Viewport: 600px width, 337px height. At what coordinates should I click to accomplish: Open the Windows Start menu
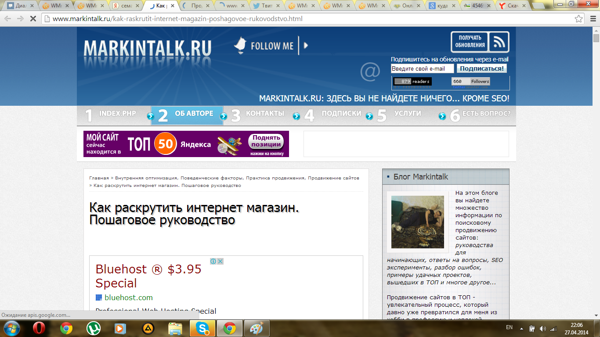12,328
